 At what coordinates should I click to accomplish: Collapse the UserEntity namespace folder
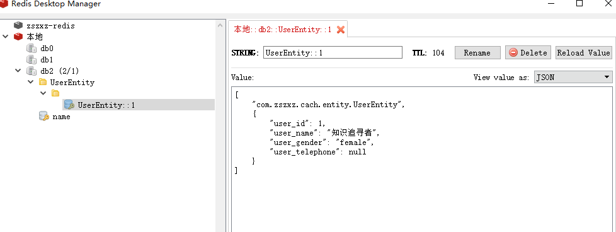(31, 82)
